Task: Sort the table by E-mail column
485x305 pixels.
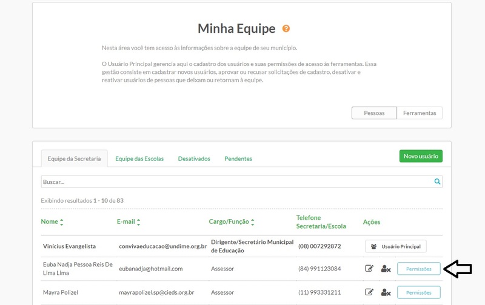Action: 139,222
